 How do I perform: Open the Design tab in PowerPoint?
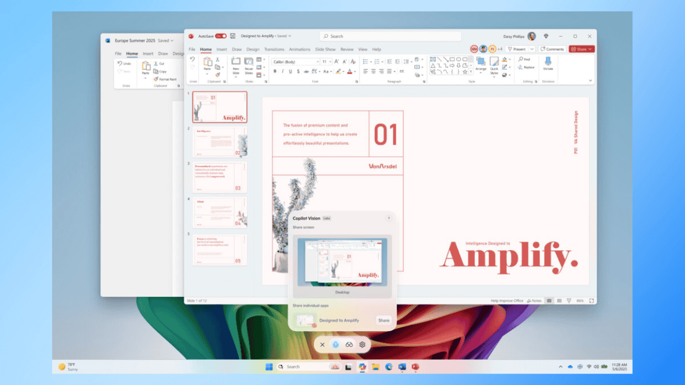click(252, 49)
